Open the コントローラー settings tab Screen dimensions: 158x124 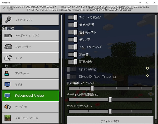click(31, 47)
